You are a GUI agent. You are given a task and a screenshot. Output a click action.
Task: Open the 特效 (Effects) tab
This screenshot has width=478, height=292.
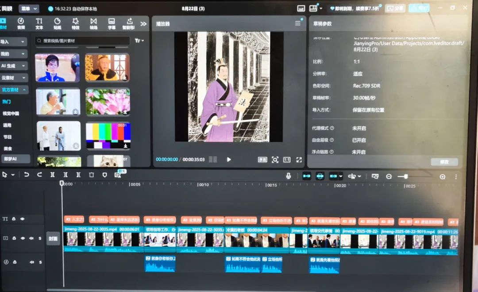(x=75, y=23)
